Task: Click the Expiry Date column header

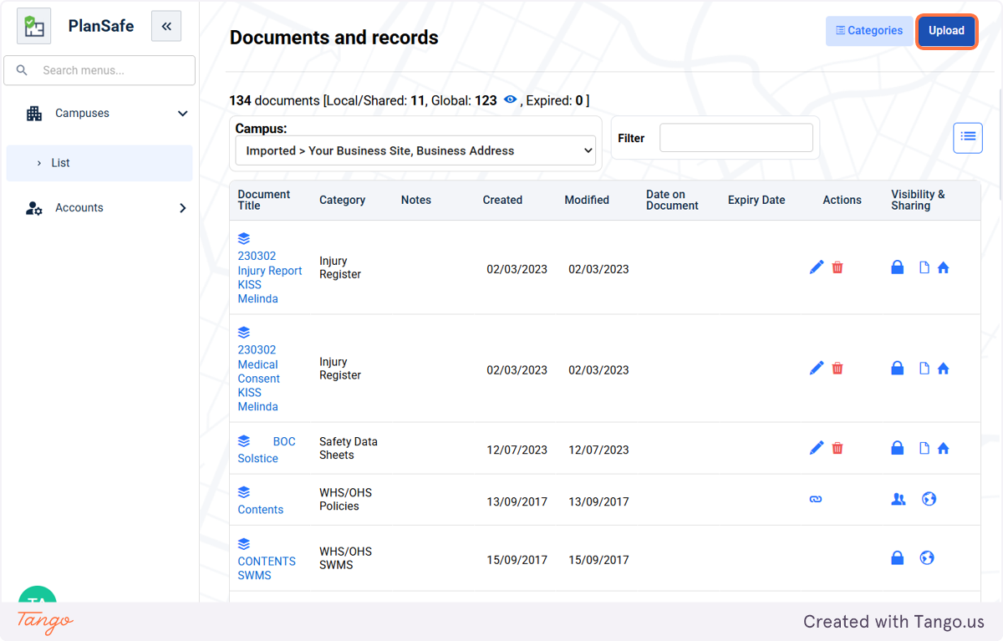Action: point(756,200)
